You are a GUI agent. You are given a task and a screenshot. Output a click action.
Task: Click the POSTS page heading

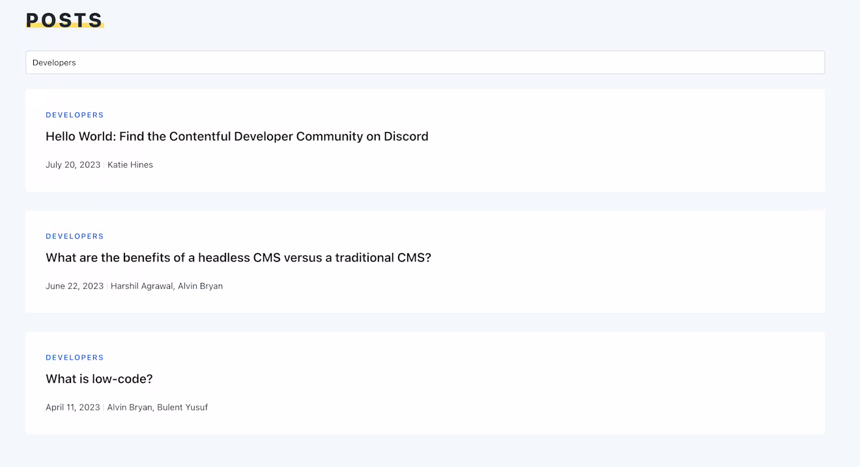click(64, 21)
